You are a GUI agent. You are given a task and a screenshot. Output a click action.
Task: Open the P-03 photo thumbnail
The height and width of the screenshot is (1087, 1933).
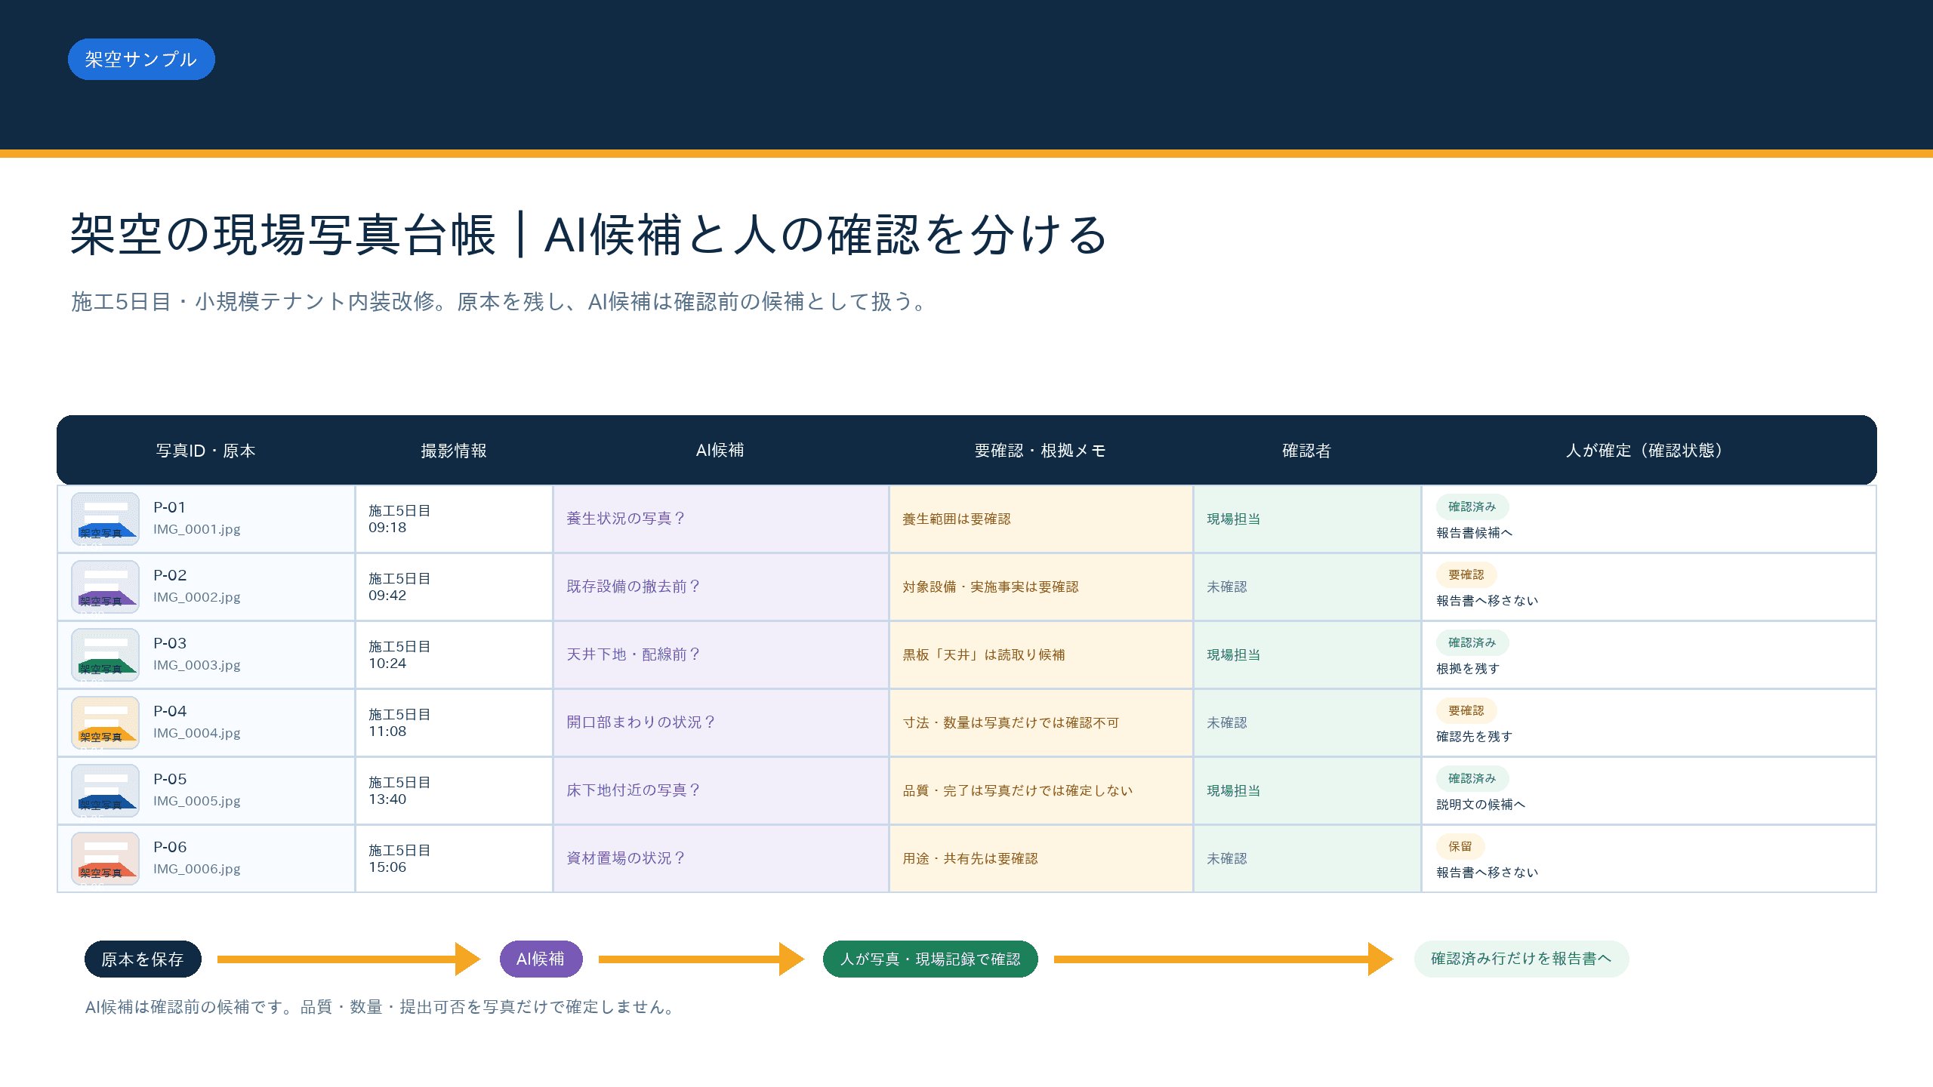coord(105,654)
